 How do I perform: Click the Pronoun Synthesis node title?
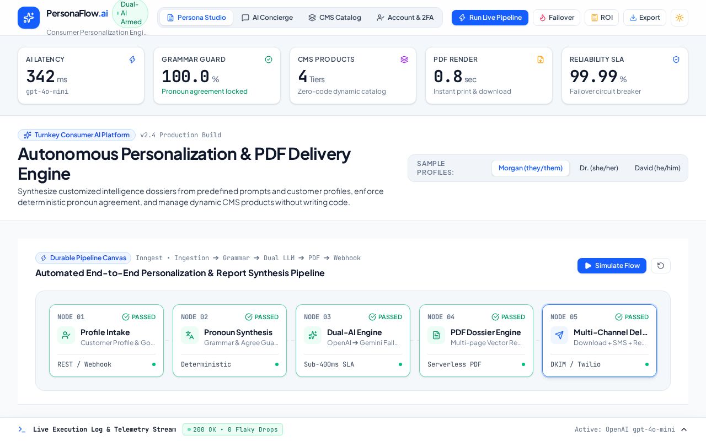[x=238, y=332]
